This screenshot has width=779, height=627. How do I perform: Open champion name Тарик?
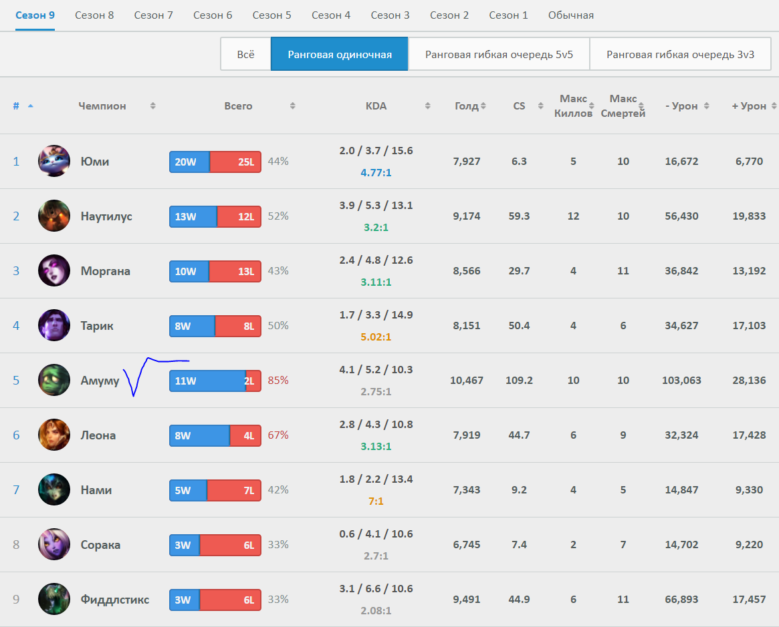pyautogui.click(x=97, y=326)
